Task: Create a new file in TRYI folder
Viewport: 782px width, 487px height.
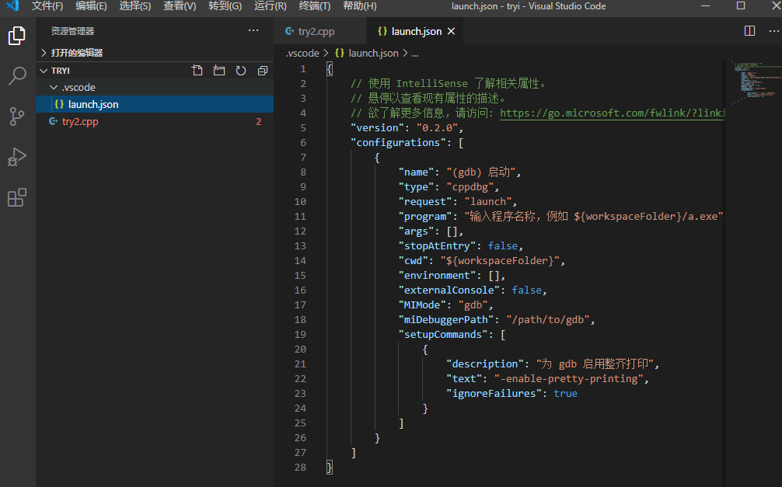Action: pos(197,70)
